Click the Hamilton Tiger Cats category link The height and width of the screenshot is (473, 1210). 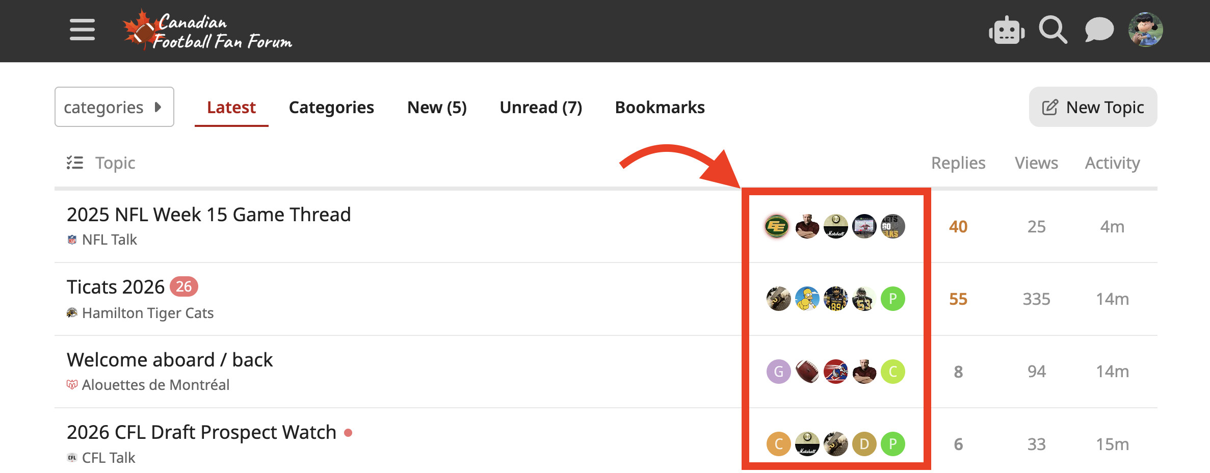pyautogui.click(x=147, y=313)
